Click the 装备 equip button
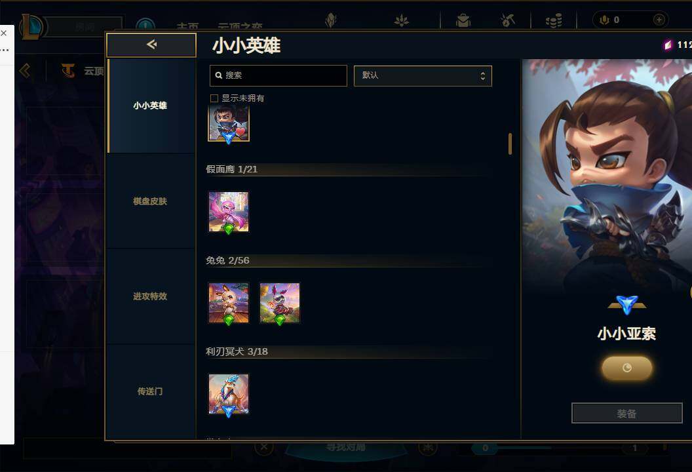692x472 pixels. [626, 413]
